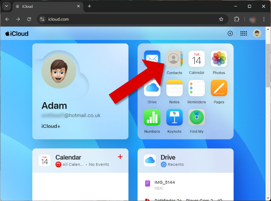Go forward in browser
271x201 pixels.
point(18,19)
